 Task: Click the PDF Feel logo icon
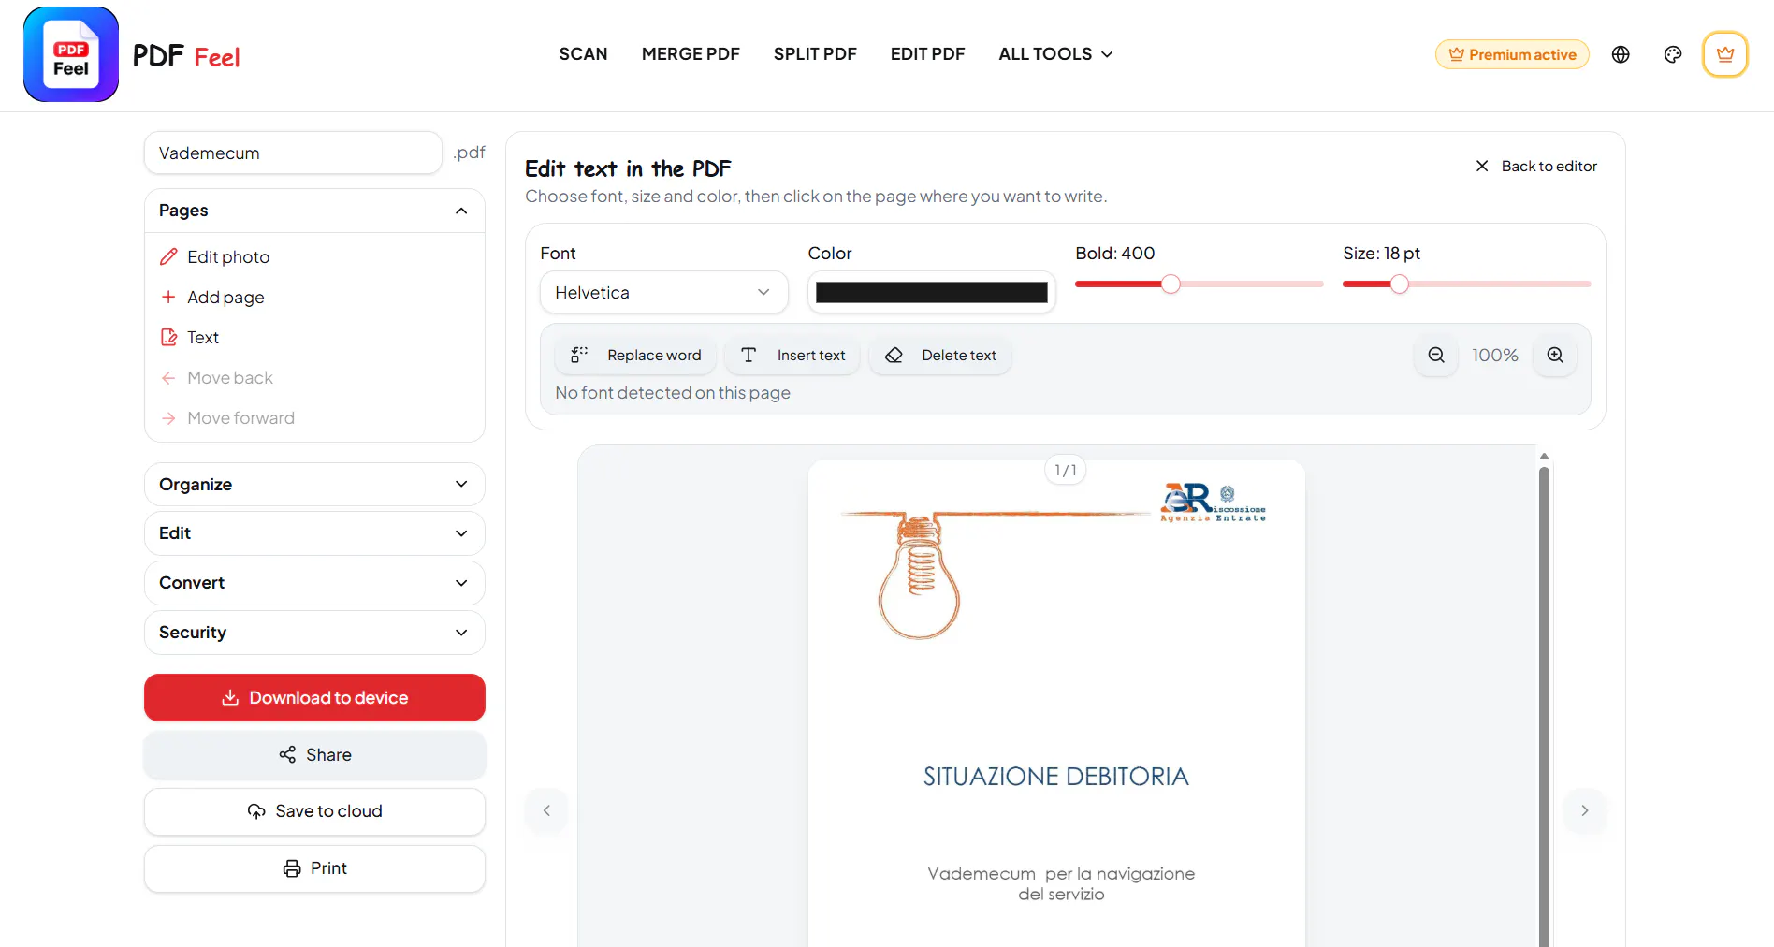[x=71, y=54]
